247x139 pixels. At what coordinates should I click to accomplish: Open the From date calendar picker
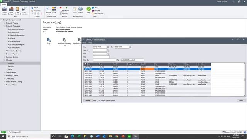(108, 47)
